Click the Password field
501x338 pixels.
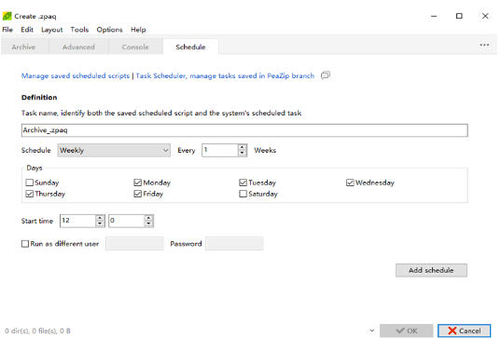pyautogui.click(x=234, y=244)
